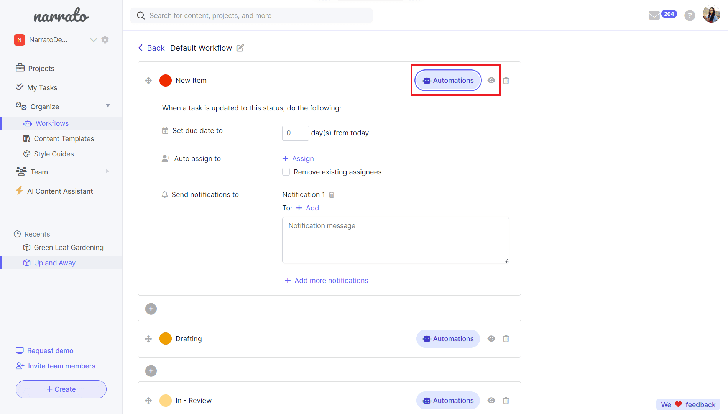Click the Projects briefcase icon
Screen dimensions: 728x414
20,68
